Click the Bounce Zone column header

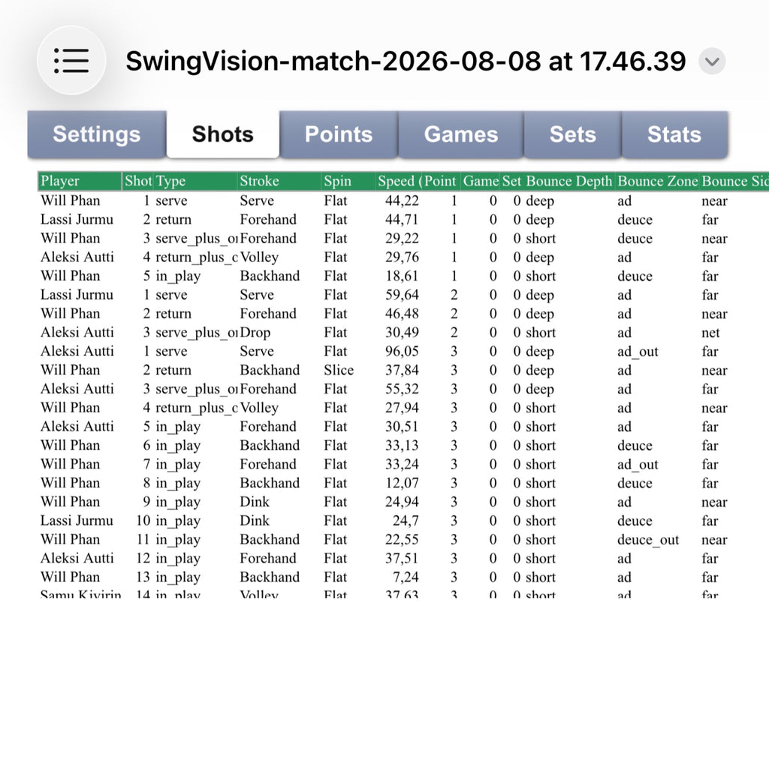(x=658, y=181)
